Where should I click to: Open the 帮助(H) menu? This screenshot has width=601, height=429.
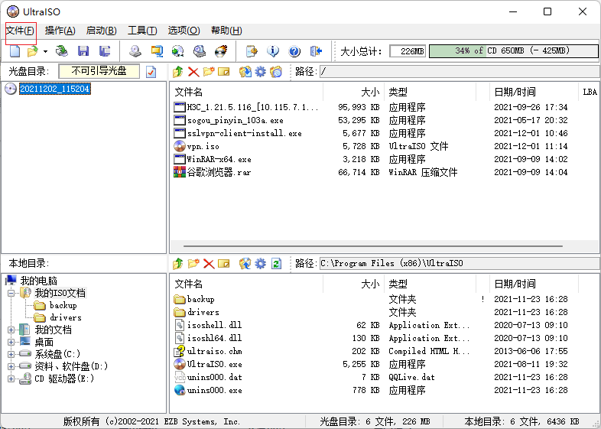[226, 31]
